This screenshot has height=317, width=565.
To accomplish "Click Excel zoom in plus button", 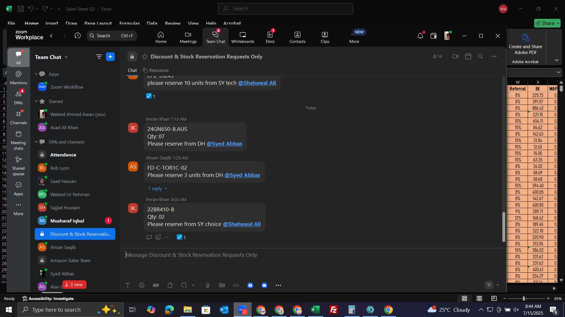I will tap(548, 299).
